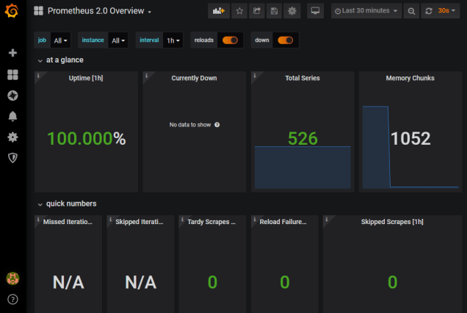
Task: Click the info corner of Currently Down panel
Action: tap(146, 76)
